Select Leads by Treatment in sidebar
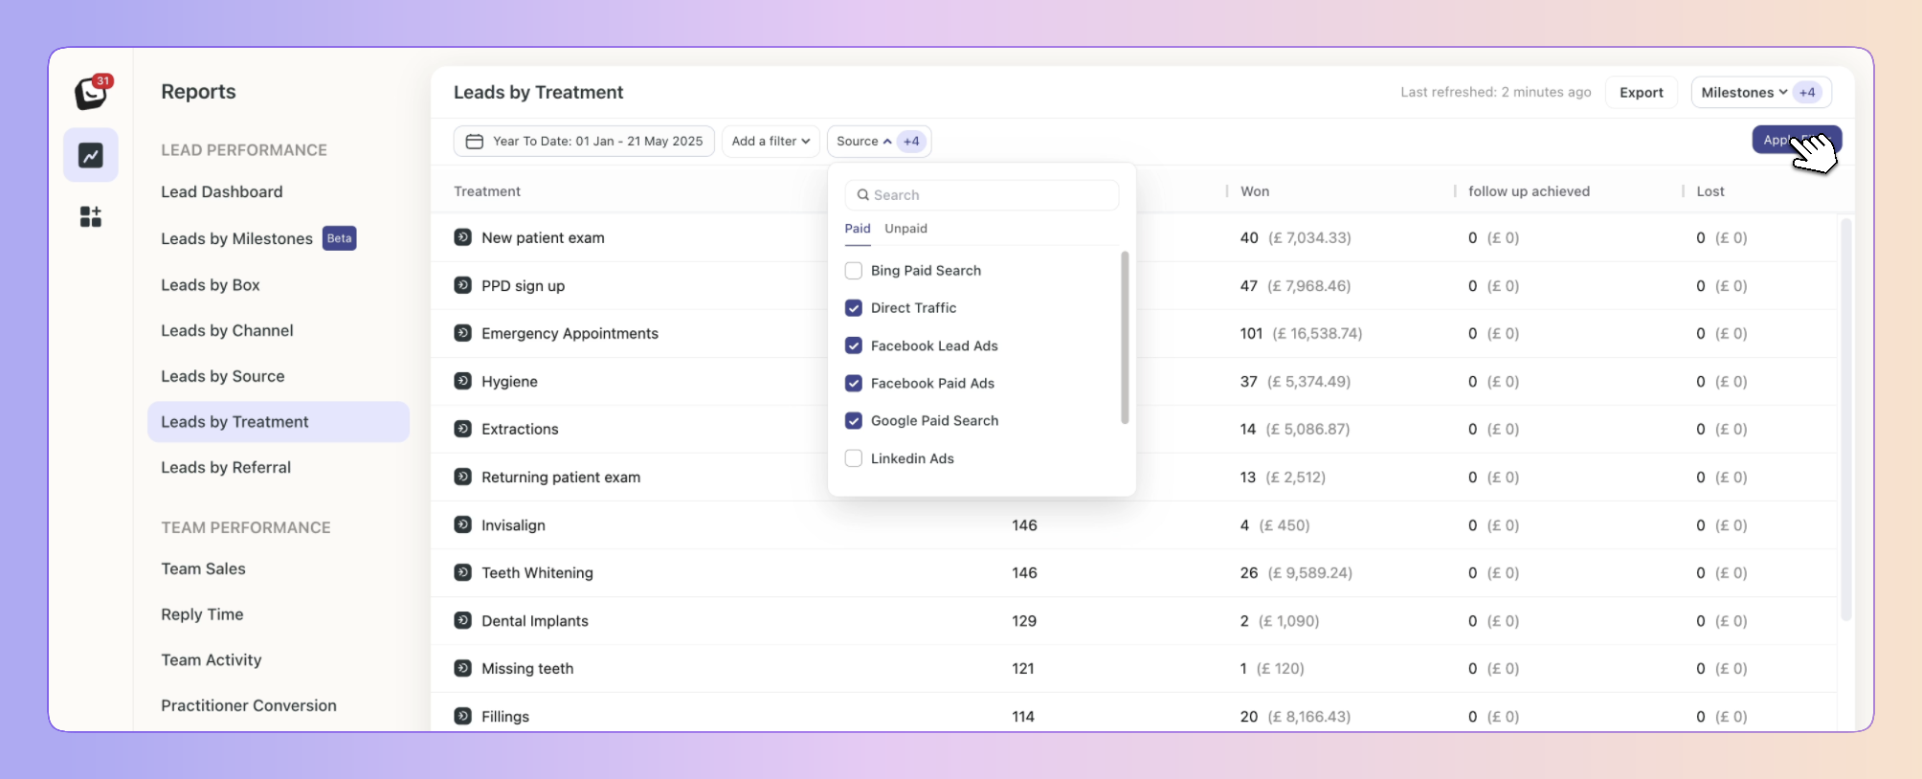This screenshot has height=779, width=1922. 279,422
